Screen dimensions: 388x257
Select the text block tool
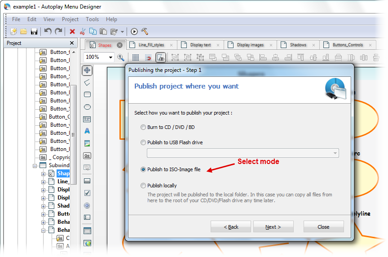[x=87, y=119]
